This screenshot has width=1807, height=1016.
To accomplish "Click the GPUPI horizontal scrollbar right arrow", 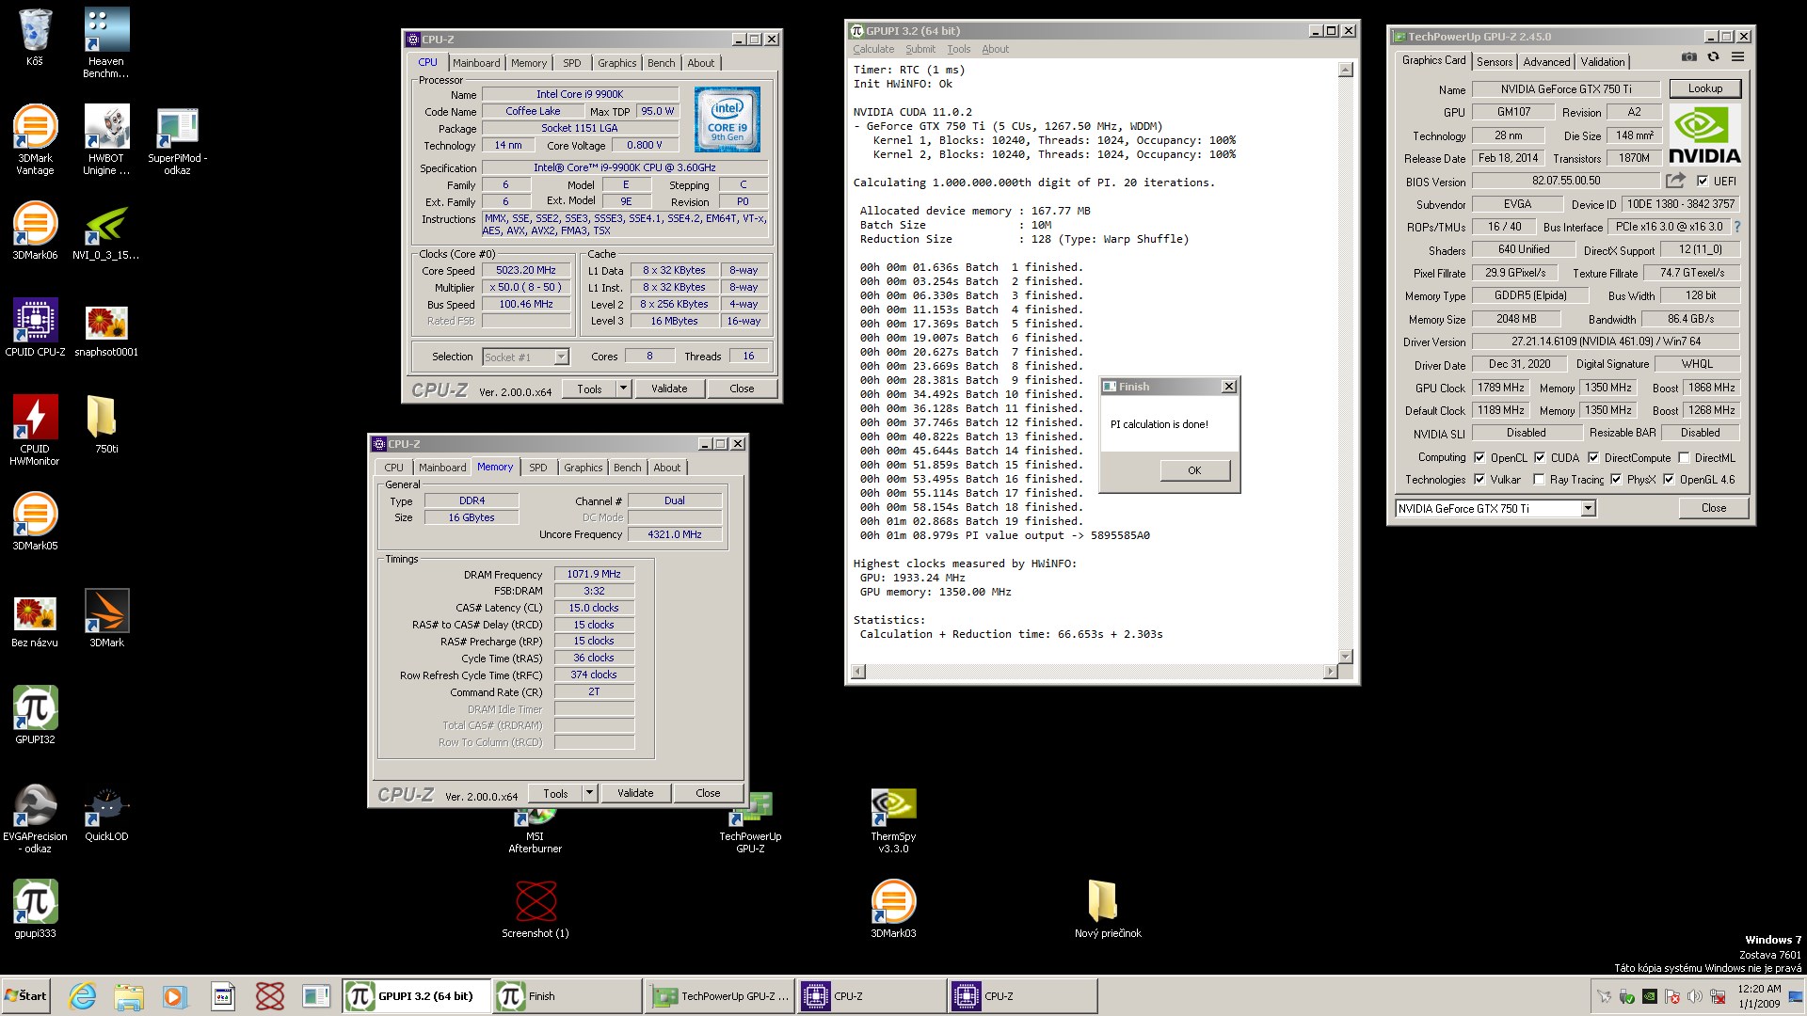I will (x=1330, y=672).
